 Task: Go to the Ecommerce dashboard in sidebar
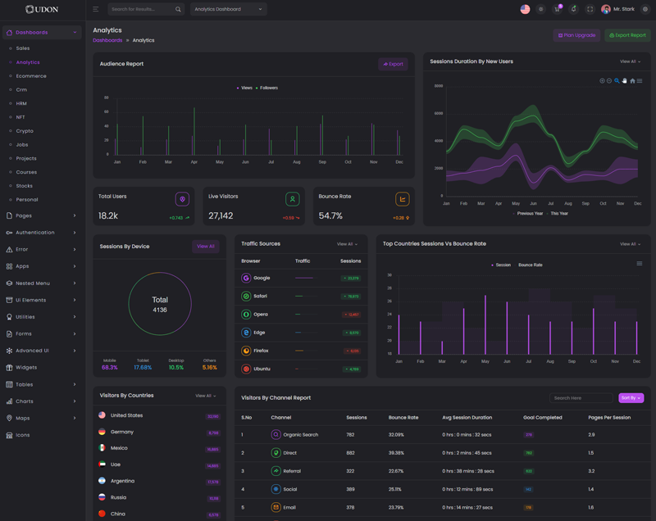pos(31,76)
